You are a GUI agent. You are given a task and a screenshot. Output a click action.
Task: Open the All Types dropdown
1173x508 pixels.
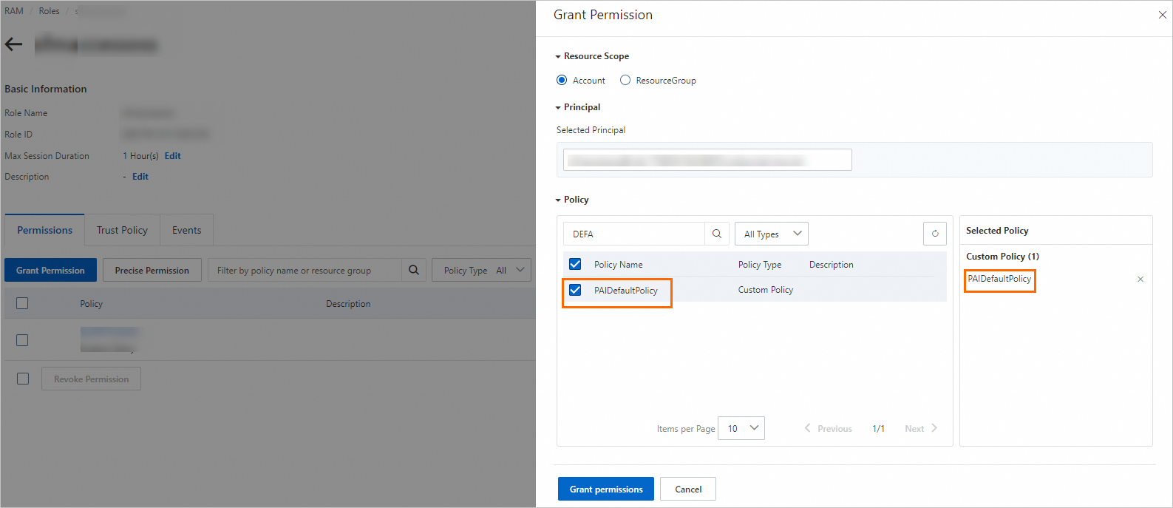tap(772, 234)
